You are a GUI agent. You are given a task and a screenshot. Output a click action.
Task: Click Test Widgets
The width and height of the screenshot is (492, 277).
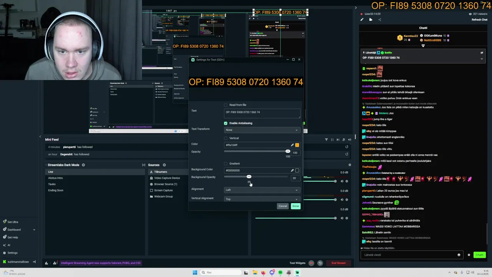pos(298,263)
